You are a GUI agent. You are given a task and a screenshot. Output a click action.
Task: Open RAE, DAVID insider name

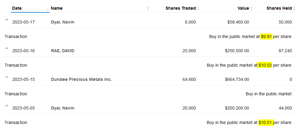tap(63, 51)
